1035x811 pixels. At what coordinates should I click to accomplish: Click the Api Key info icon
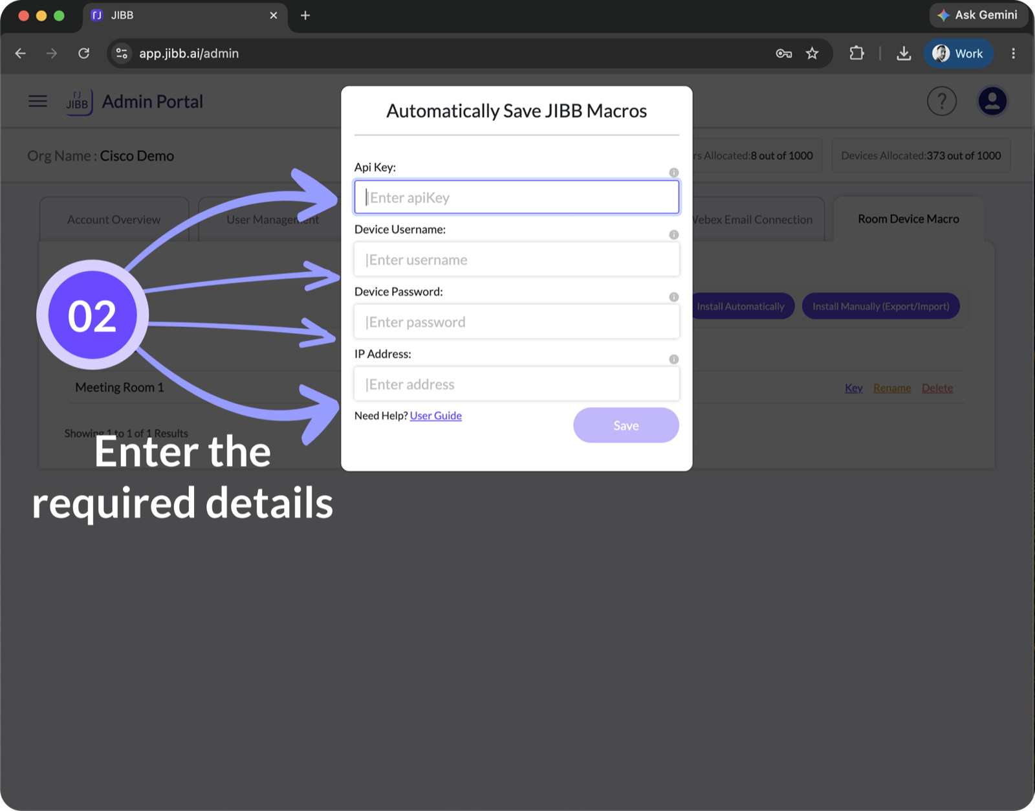point(674,173)
